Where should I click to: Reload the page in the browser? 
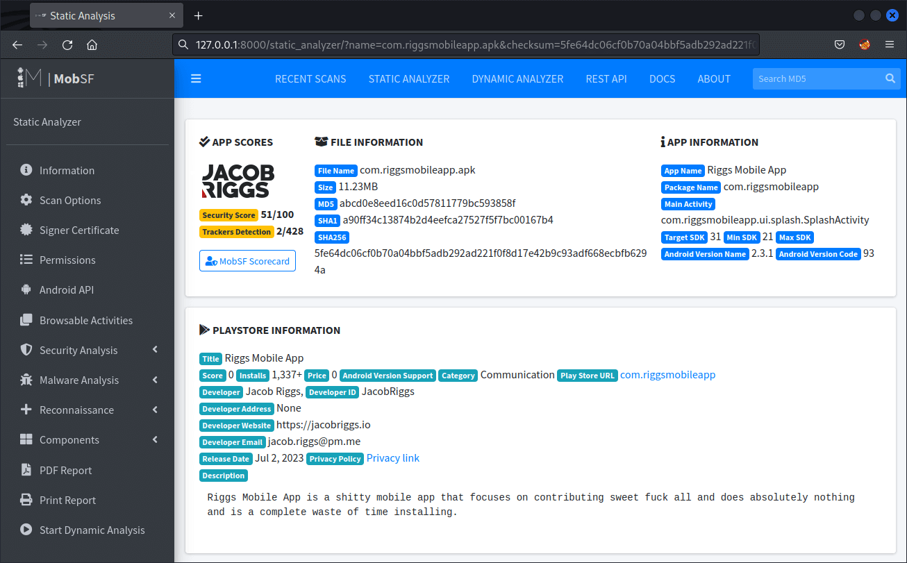pos(67,44)
